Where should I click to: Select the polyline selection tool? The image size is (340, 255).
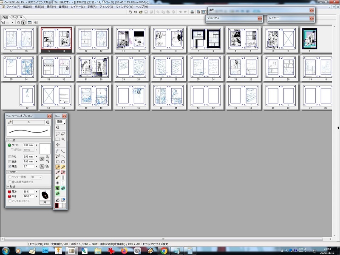[x=58, y=133]
